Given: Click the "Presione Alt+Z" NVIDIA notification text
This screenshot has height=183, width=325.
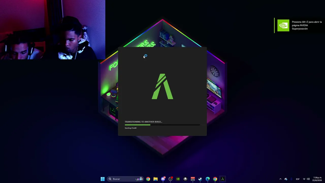Looking at the screenshot, I should [x=307, y=25].
